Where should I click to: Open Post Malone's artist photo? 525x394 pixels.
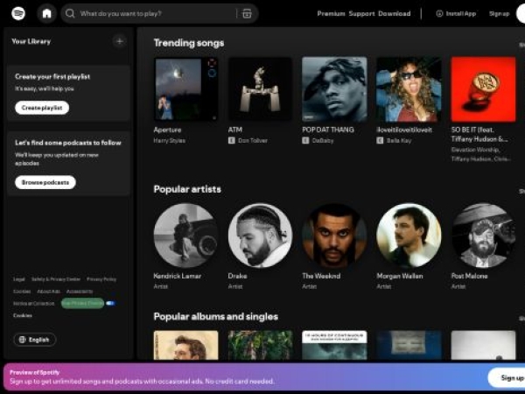[x=483, y=236]
